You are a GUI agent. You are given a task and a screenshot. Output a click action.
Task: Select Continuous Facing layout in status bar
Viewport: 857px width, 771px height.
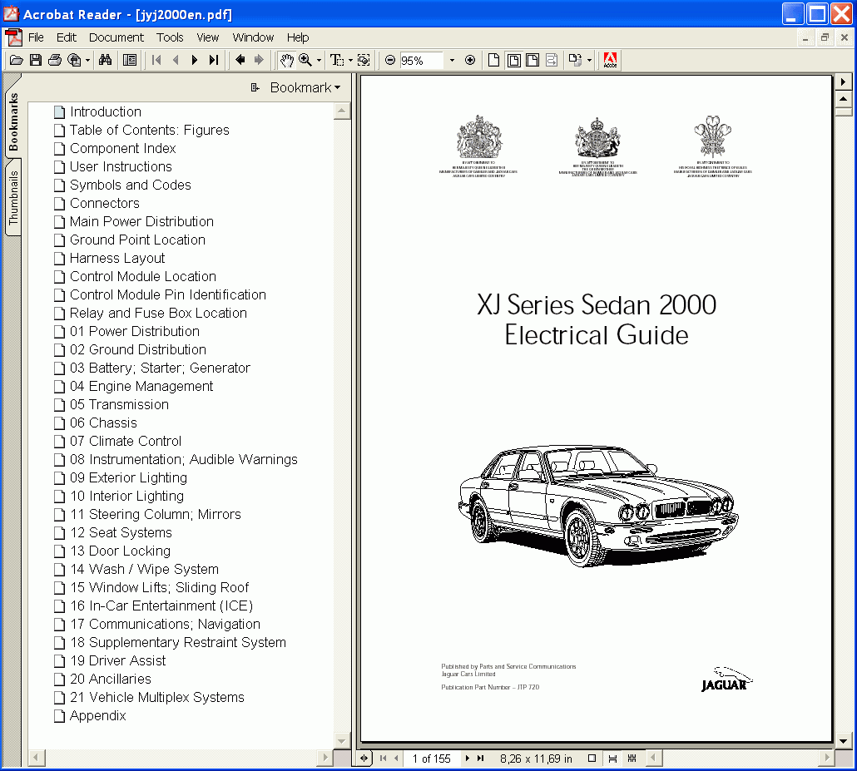[x=632, y=759]
